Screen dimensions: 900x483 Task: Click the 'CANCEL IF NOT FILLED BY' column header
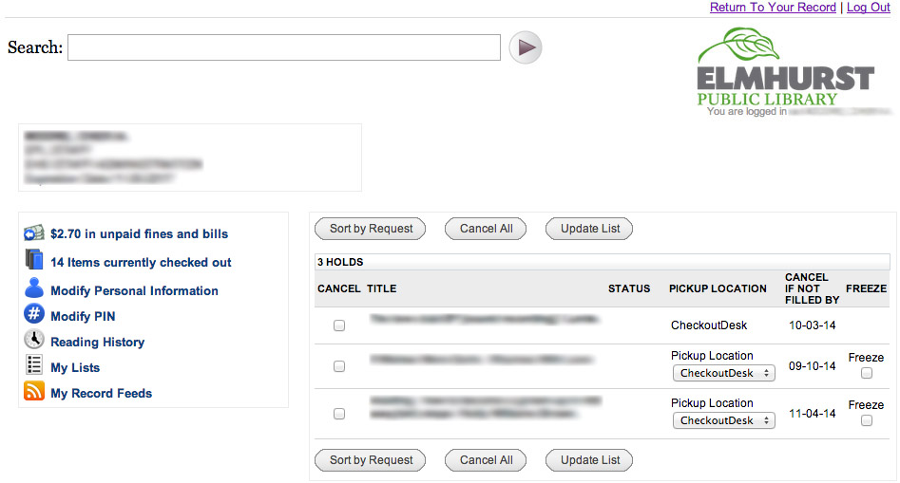pyautogui.click(x=812, y=288)
